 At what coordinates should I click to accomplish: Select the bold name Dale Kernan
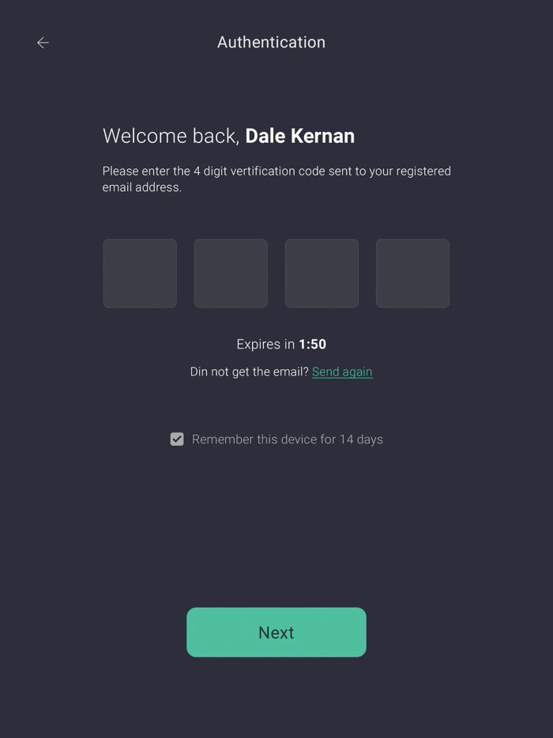point(299,136)
